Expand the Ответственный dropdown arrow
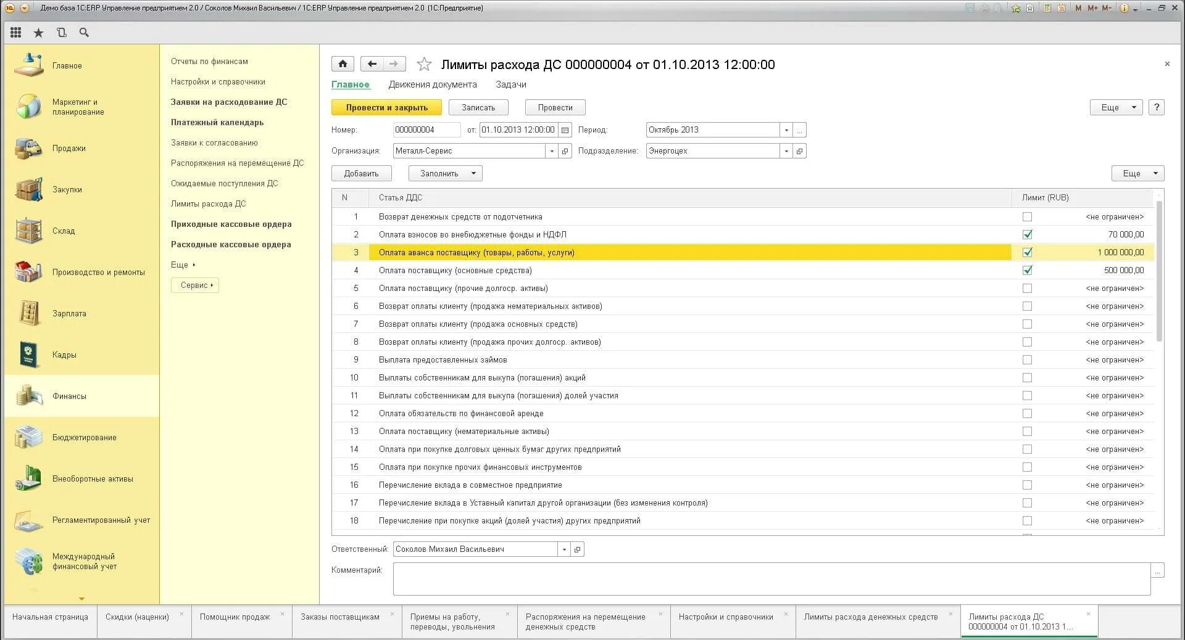 (564, 549)
